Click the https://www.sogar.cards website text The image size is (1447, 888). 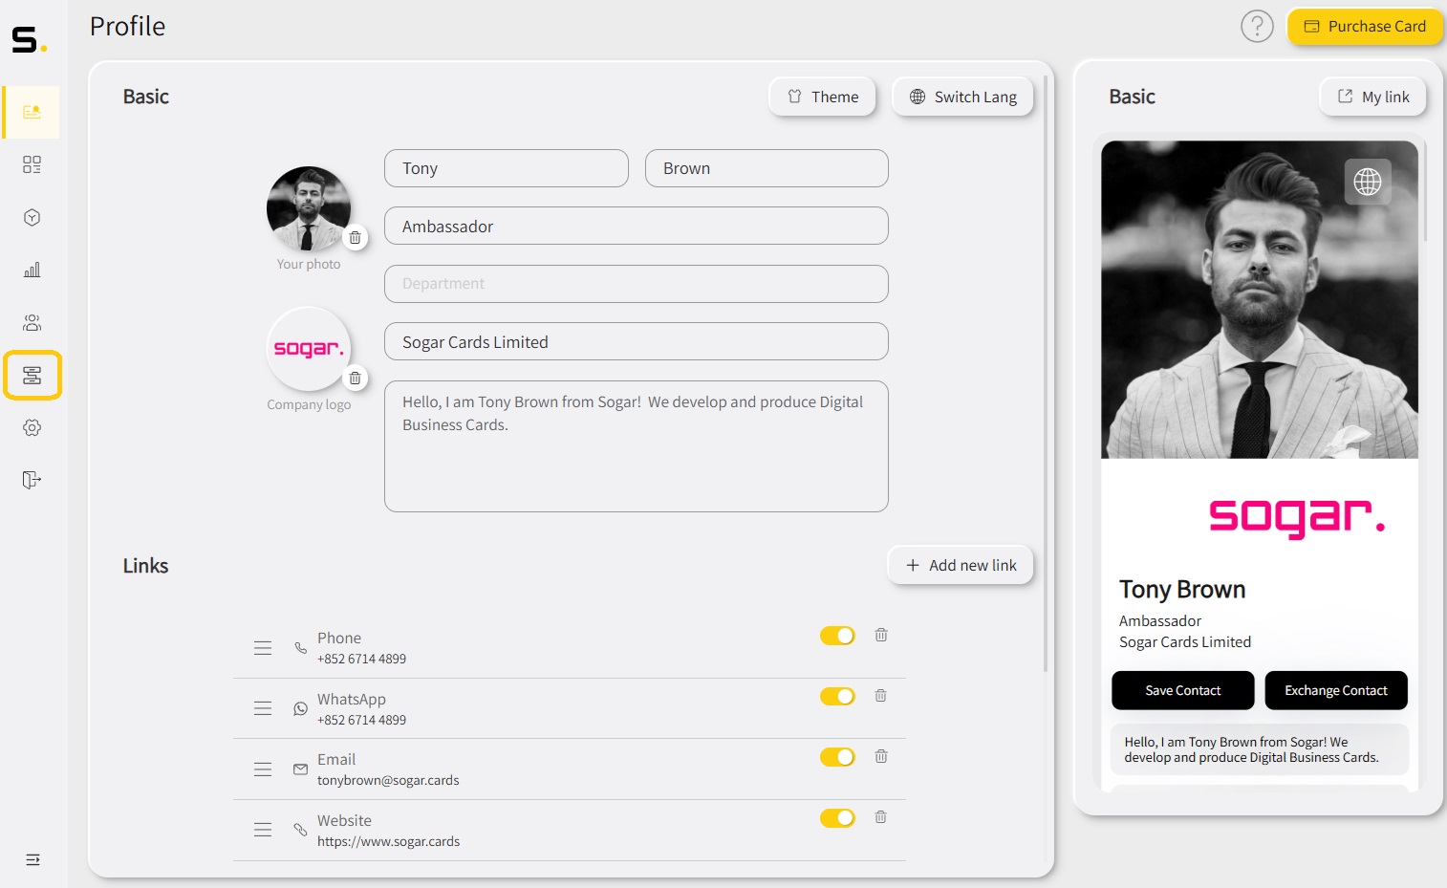(388, 841)
